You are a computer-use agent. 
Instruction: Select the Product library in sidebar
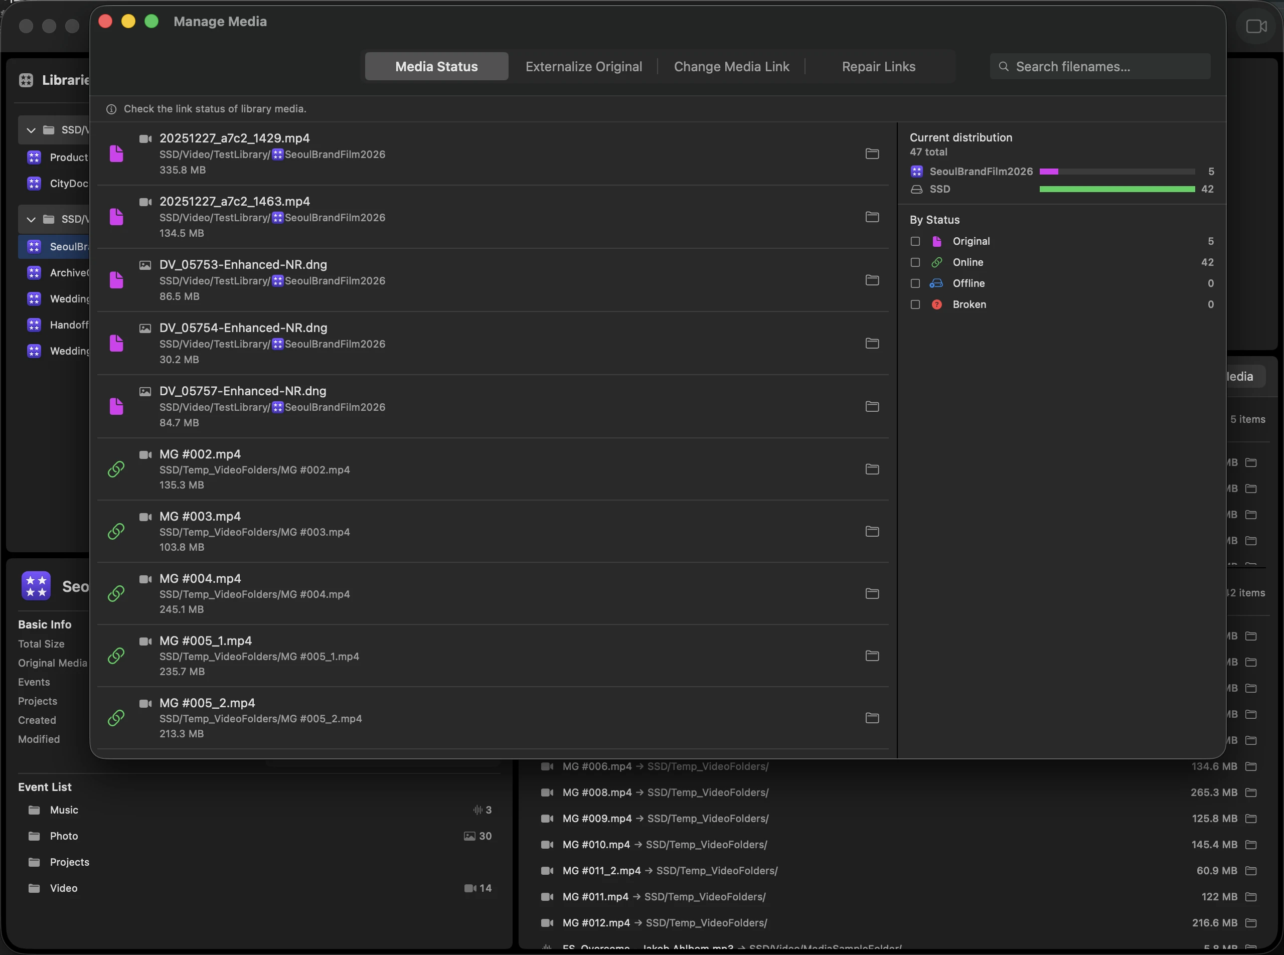click(54, 157)
